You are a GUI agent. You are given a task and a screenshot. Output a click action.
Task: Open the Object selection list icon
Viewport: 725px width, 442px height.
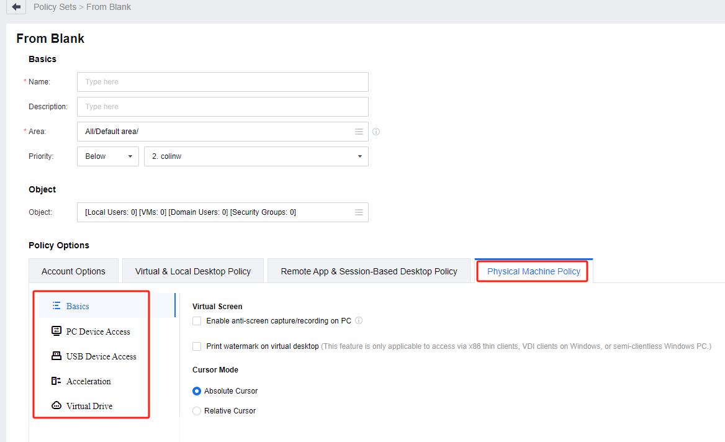point(359,212)
